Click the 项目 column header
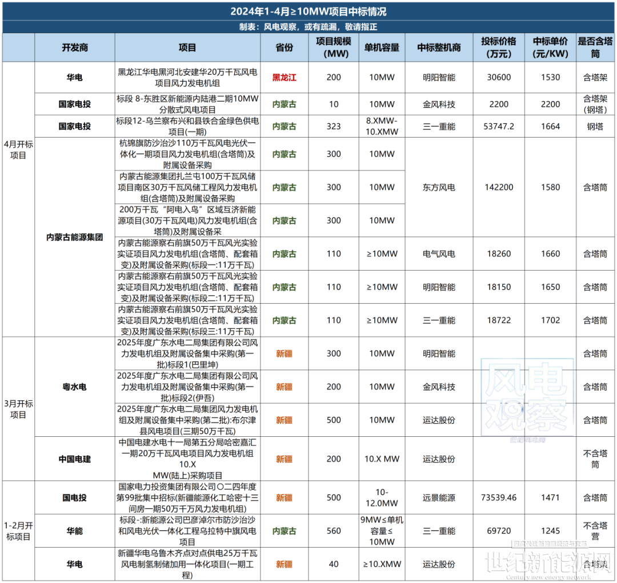The image size is (617, 583). pos(187,47)
